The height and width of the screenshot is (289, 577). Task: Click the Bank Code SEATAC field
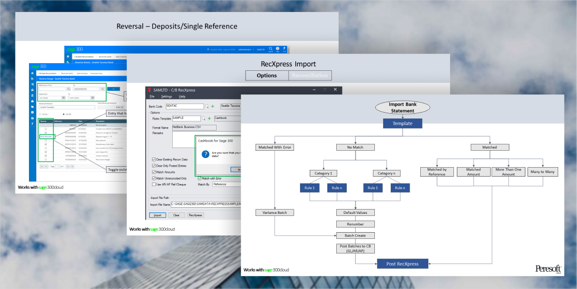(185, 106)
